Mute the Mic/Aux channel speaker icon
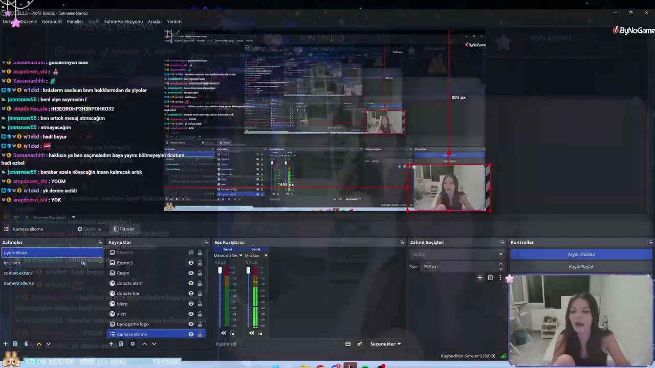The image size is (655, 368). (x=251, y=333)
